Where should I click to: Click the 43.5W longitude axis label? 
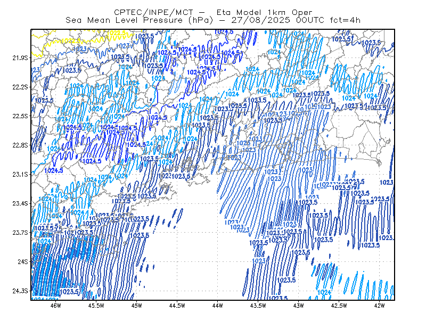point(258,306)
